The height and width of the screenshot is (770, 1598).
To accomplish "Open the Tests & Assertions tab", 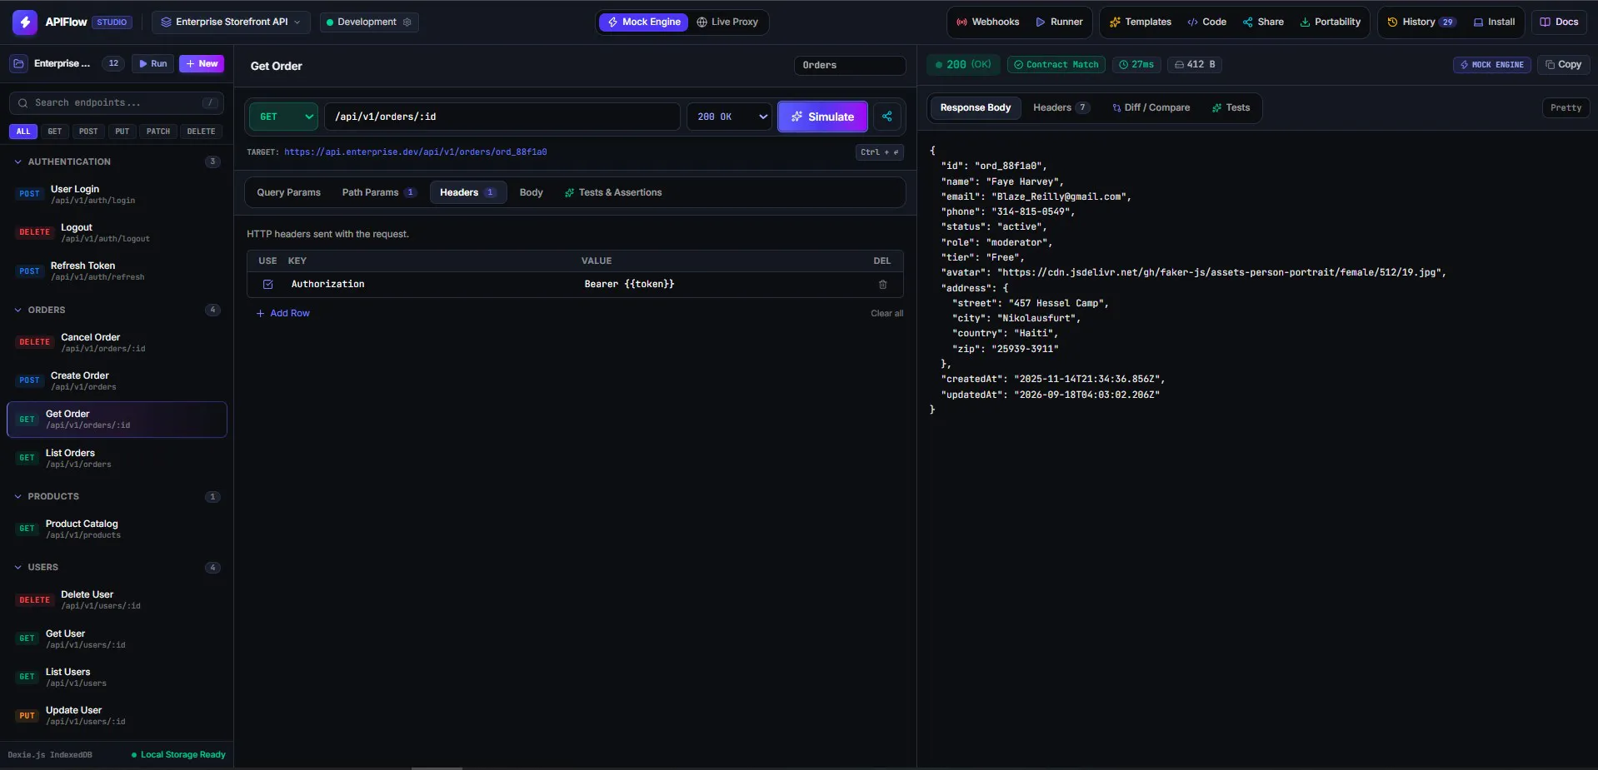I will 613,193.
